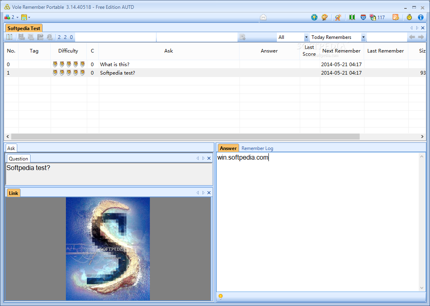This screenshot has width=430, height=306.
Task: Click the 'Last Remember' column header
Action: [385, 51]
